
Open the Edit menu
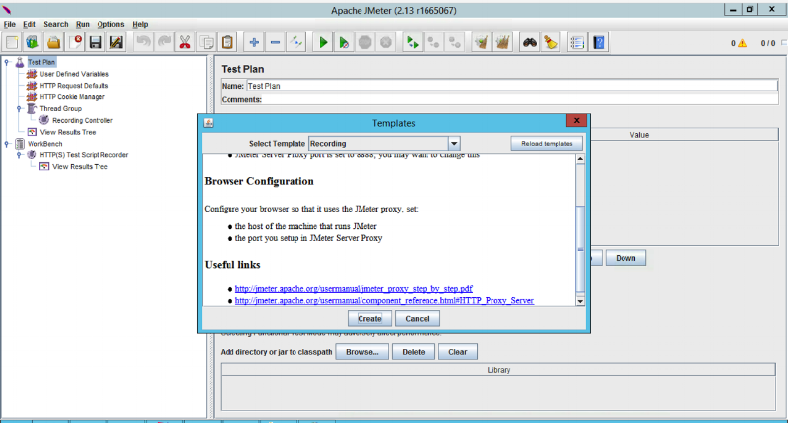(x=30, y=24)
